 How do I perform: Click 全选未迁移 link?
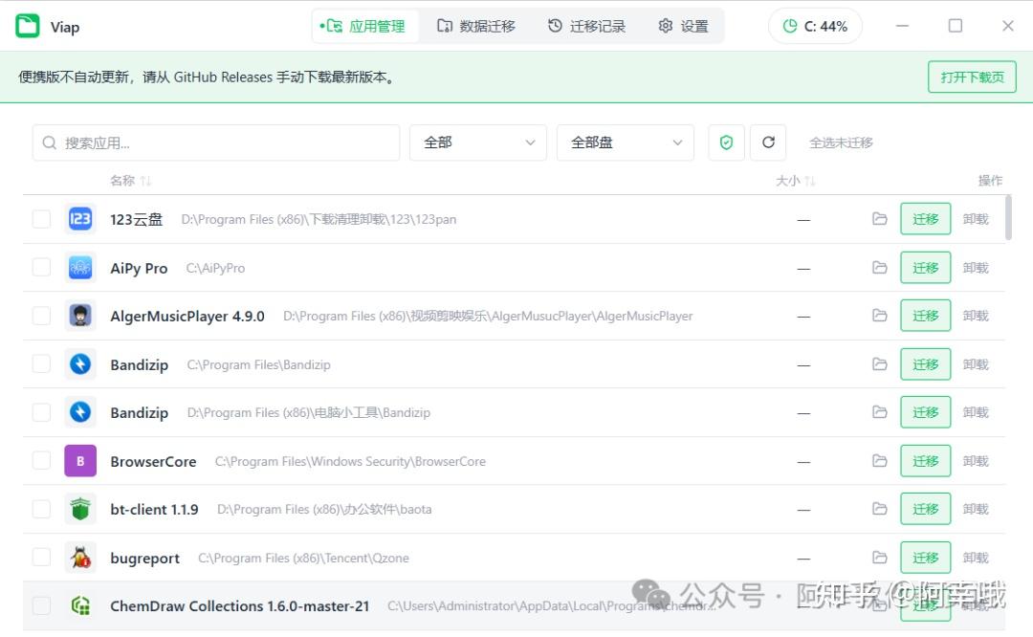pos(841,143)
